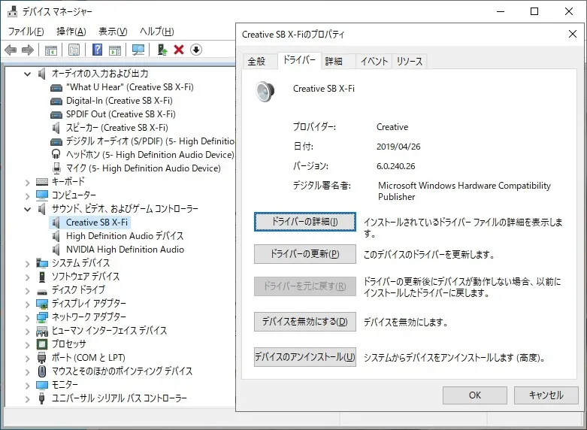Expand the モニター category
This screenshot has height=430, width=587.
point(27,386)
